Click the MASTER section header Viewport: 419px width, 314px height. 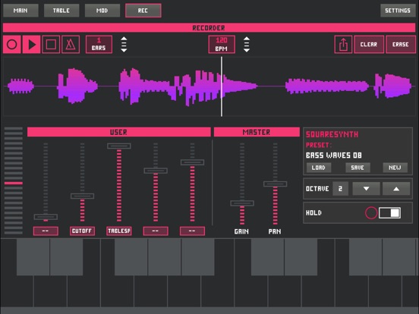[257, 132]
